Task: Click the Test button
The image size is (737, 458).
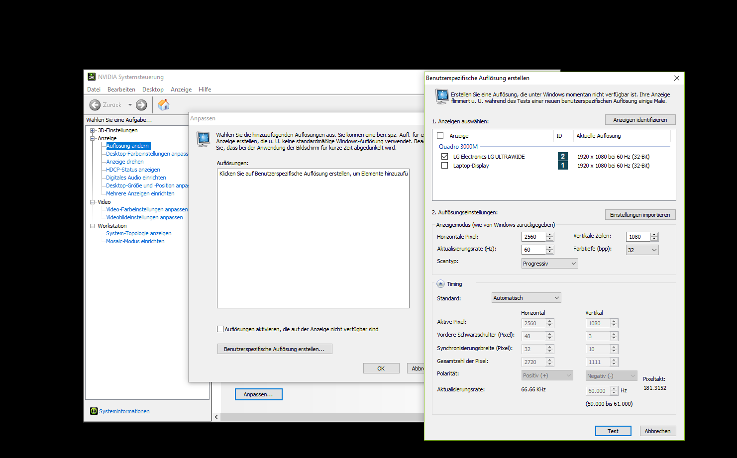Action: (613, 431)
